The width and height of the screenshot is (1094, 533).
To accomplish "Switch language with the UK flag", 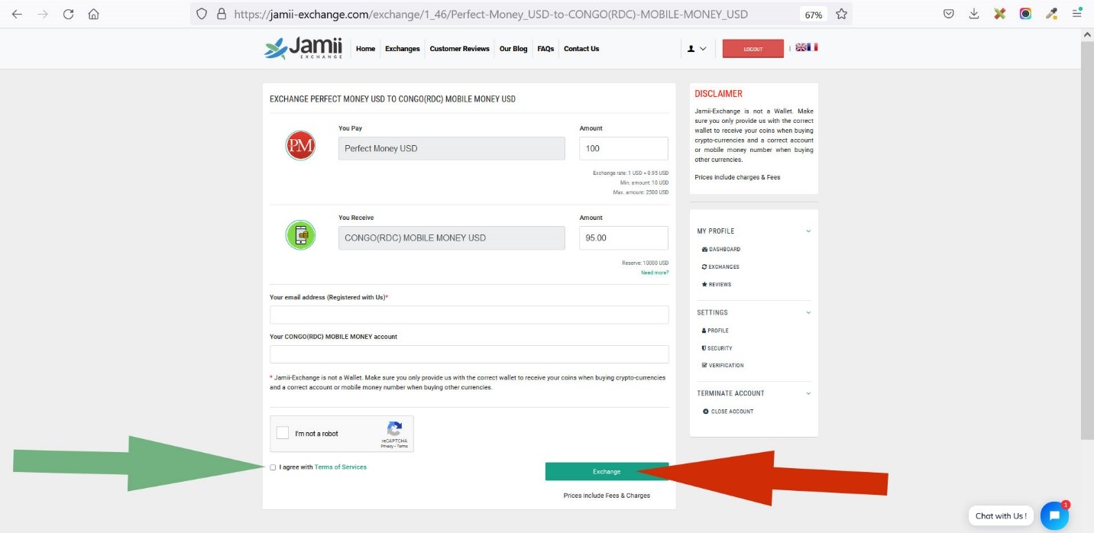I will click(801, 47).
